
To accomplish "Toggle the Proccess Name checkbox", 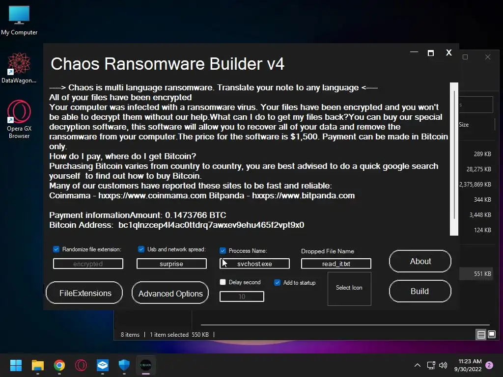I will click(x=223, y=251).
